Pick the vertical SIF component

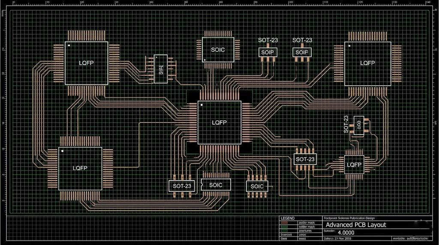coord(161,69)
